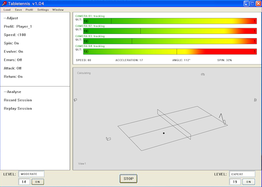Open the MODERATE level box

click(31, 174)
